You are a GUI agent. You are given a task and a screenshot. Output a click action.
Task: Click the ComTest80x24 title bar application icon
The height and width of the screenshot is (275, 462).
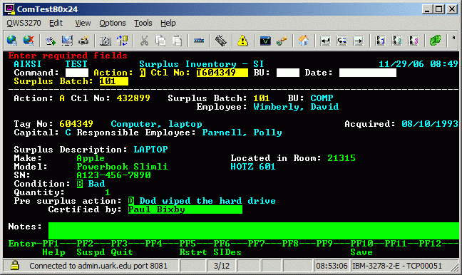9,9
